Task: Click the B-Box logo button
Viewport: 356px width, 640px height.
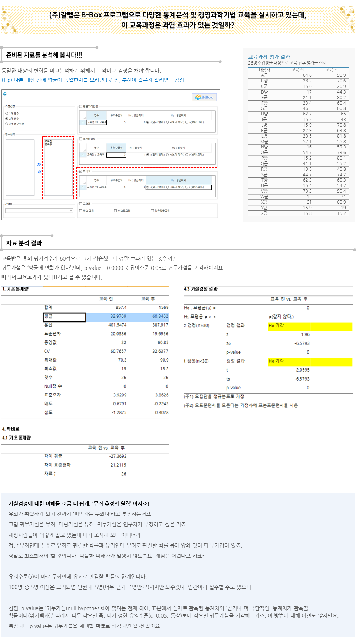Action: click(204, 97)
